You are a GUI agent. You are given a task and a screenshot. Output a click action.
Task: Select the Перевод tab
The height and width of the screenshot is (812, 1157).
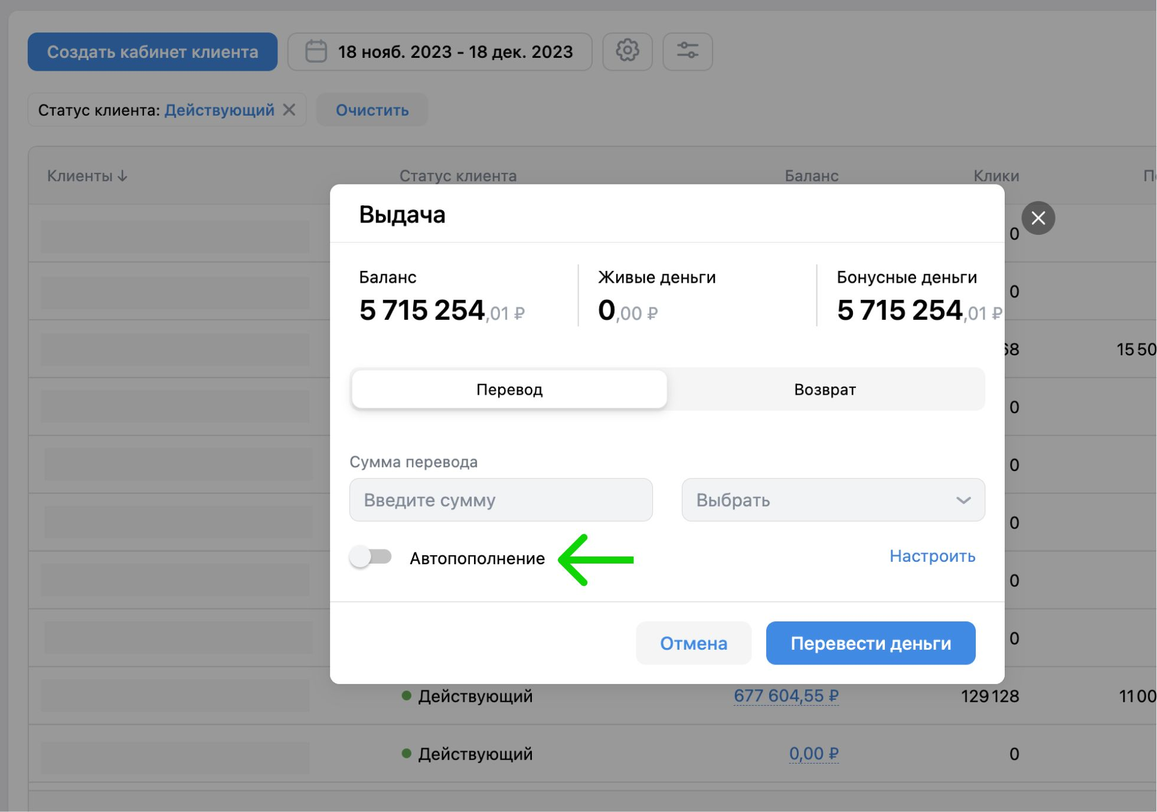tap(509, 389)
